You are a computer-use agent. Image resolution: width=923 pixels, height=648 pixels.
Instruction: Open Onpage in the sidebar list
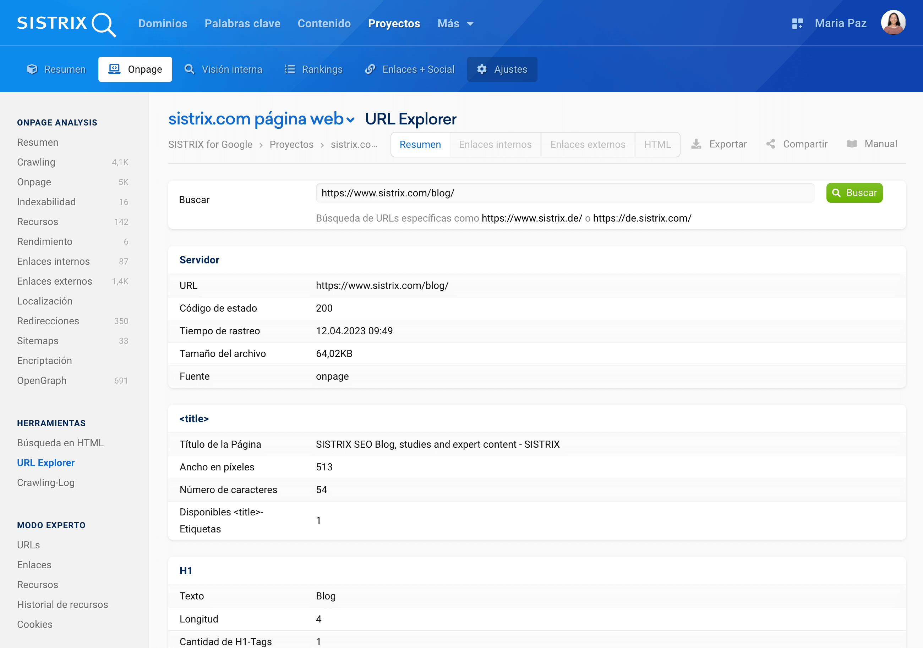34,182
